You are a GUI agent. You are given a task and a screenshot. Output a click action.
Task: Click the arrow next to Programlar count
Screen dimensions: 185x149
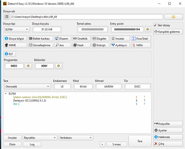tap(28, 66)
